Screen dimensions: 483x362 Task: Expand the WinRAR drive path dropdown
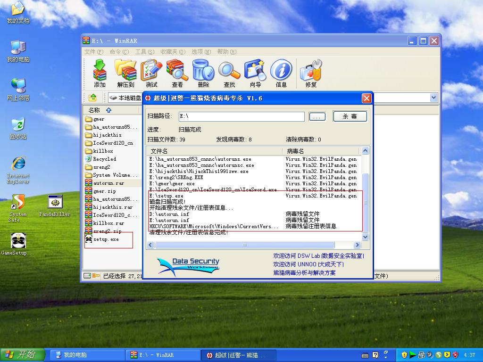433,98
